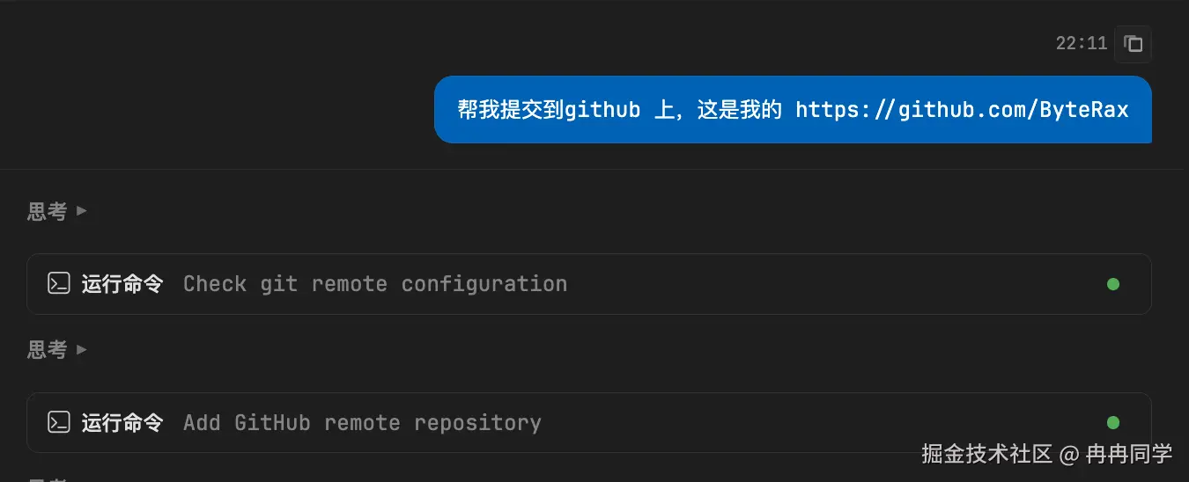Click the copy message icon beside 22:11
The image size is (1189, 482).
(1134, 43)
